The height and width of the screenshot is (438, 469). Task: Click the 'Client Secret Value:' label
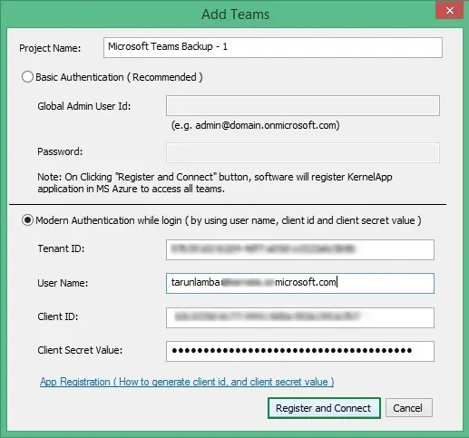point(80,350)
